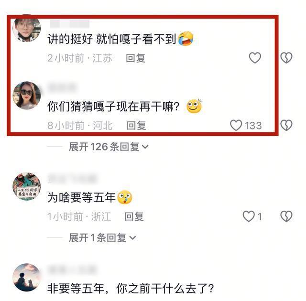The width and height of the screenshot is (306, 301).
Task: Open blurred username above 你们猜猜 comment
Action: (63, 87)
